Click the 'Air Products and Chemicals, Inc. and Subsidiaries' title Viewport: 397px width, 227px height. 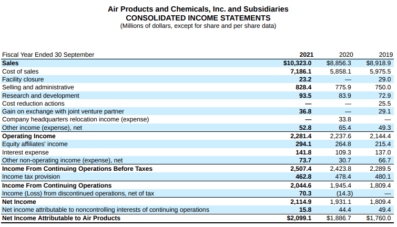[198, 9]
